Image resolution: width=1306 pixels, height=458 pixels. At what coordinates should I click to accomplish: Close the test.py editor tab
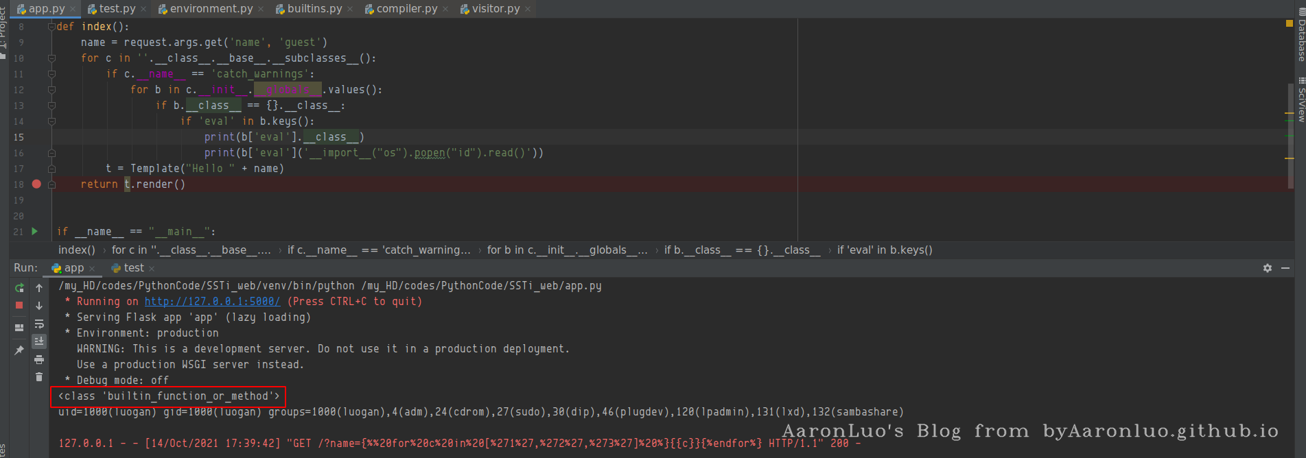coord(143,9)
